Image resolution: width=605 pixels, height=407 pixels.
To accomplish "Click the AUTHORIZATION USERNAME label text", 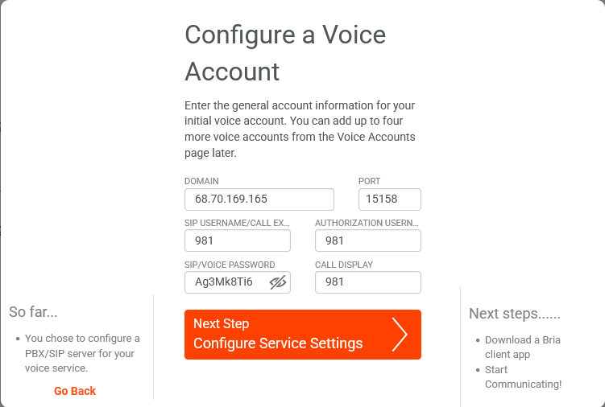I will pyautogui.click(x=367, y=223).
